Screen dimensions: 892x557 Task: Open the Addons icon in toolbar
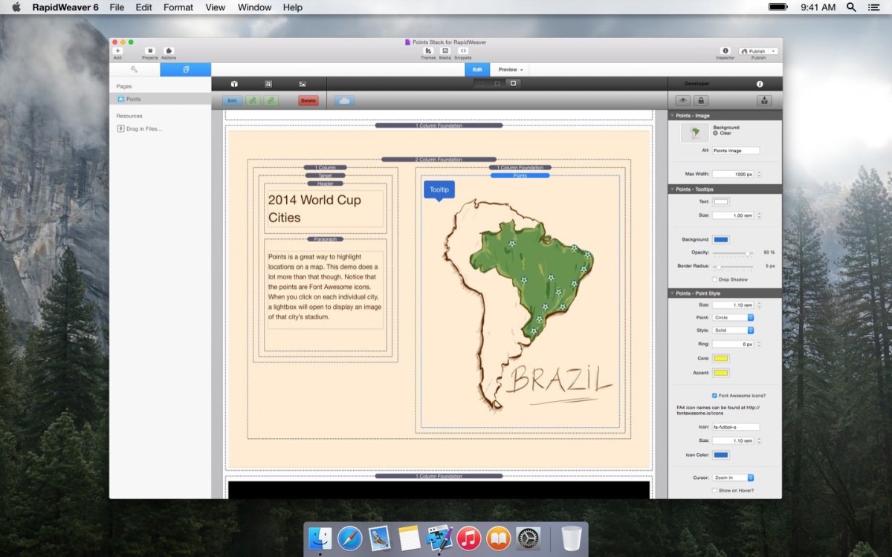[169, 51]
